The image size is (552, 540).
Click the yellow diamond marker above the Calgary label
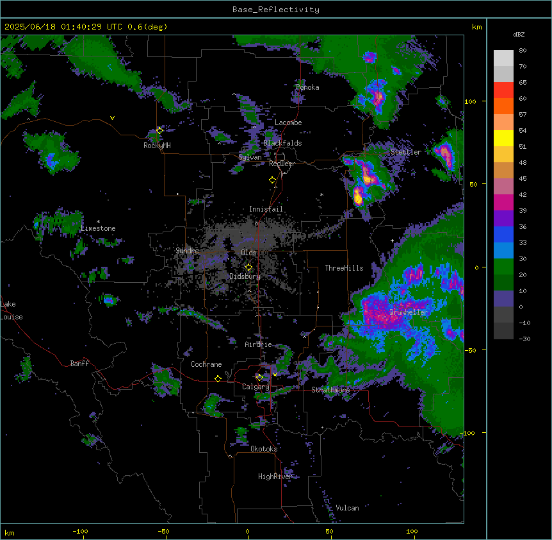pyautogui.click(x=259, y=378)
